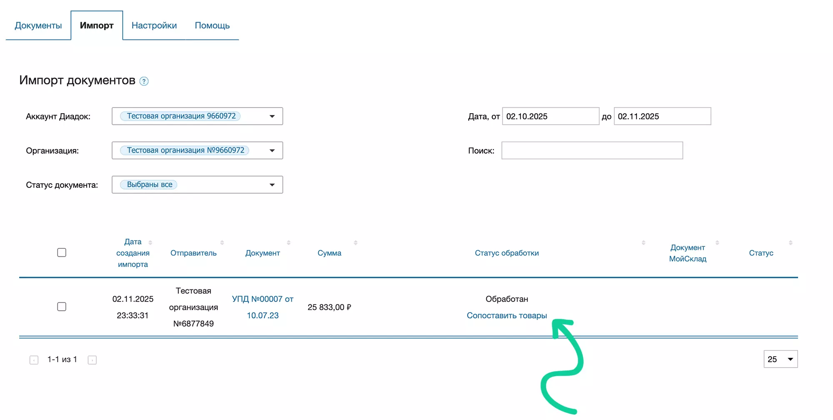This screenshot has height=420, width=833.
Task: Expand the Аккаунт Диадок dropdown
Action: coord(272,116)
